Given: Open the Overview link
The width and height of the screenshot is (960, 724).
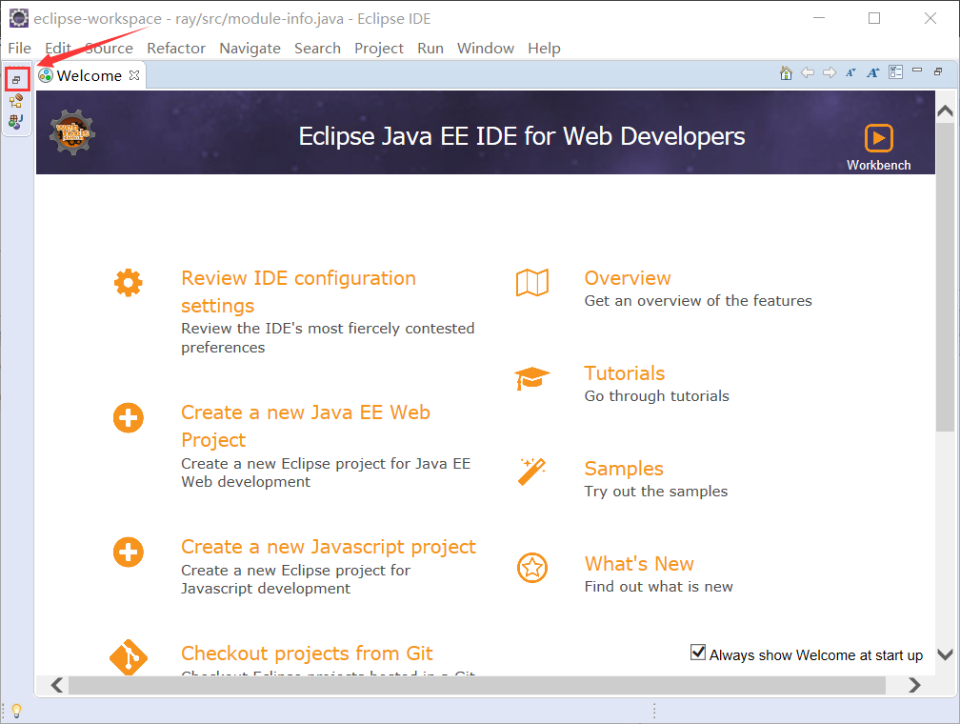Looking at the screenshot, I should (x=628, y=278).
